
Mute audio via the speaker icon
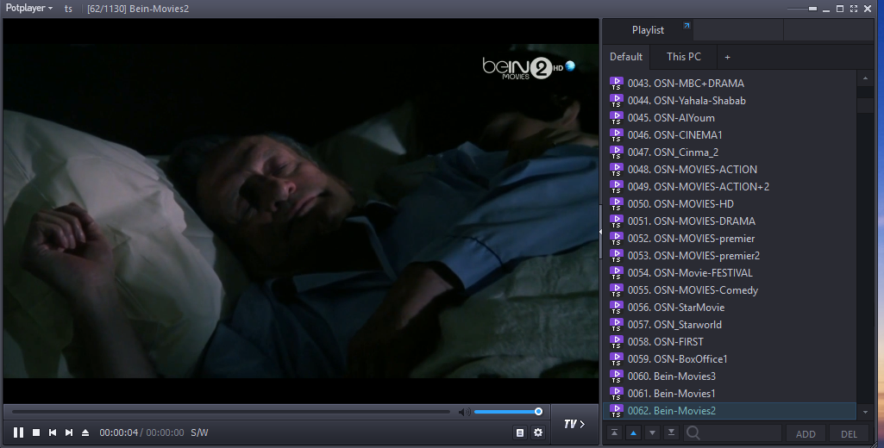coord(465,412)
